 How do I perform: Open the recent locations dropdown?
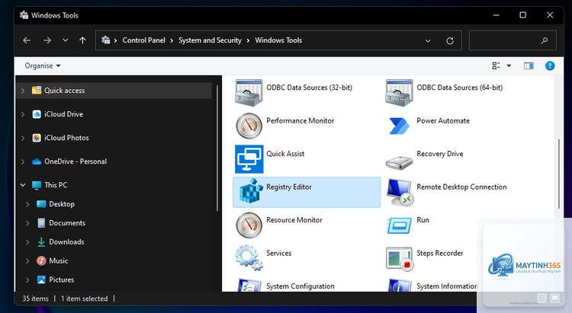(66, 40)
